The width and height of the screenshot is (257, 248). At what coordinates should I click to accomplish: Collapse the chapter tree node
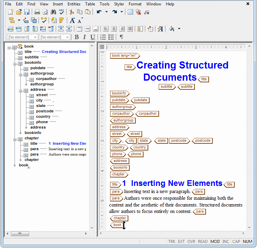15,139
